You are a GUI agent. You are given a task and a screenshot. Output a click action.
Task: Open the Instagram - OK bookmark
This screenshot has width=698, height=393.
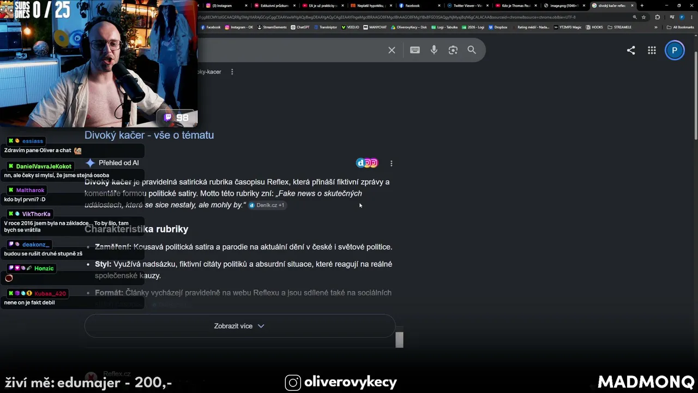click(x=239, y=27)
